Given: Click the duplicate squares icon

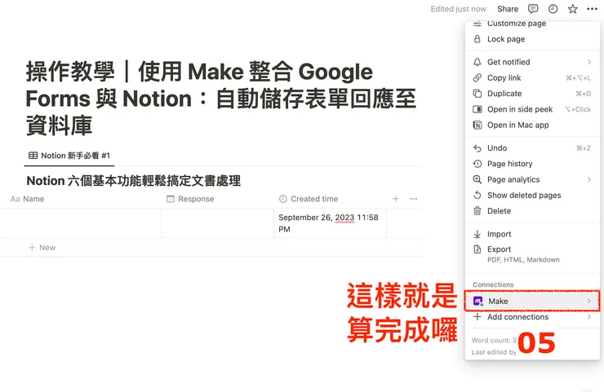Looking at the screenshot, I should (477, 94).
